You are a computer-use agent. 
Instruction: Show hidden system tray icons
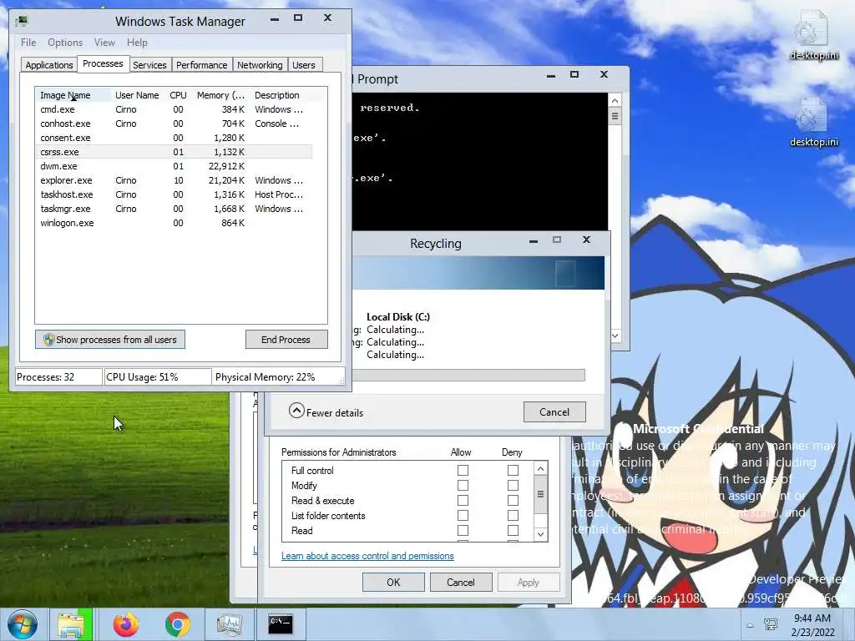[751, 626]
